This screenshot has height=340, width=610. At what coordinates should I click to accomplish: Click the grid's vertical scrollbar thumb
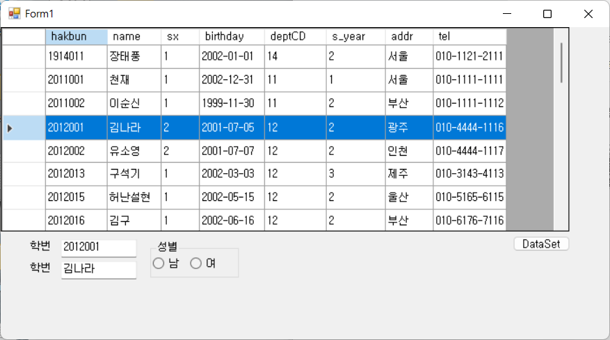point(561,63)
